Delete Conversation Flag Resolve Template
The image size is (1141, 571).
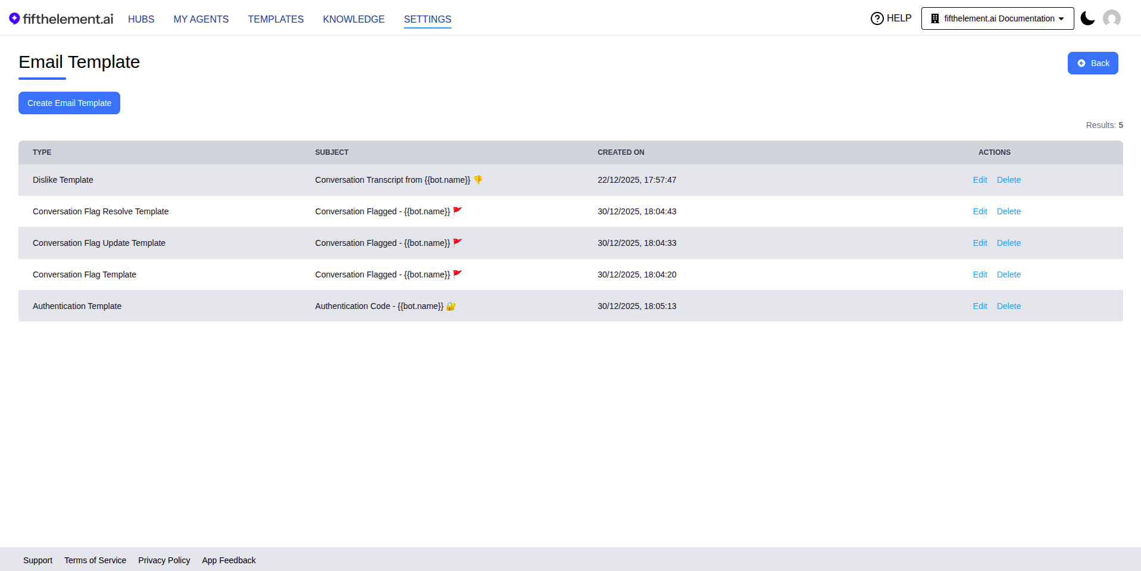pyautogui.click(x=1008, y=211)
